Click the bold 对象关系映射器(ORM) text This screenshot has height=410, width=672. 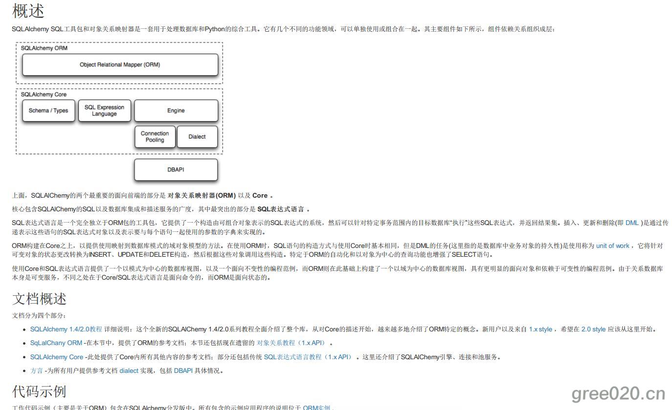(x=202, y=195)
